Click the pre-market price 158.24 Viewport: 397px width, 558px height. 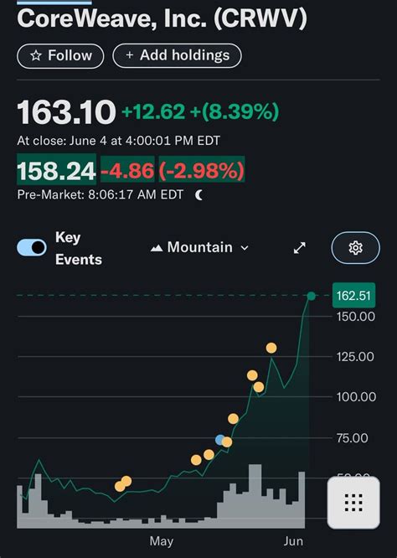pos(57,171)
